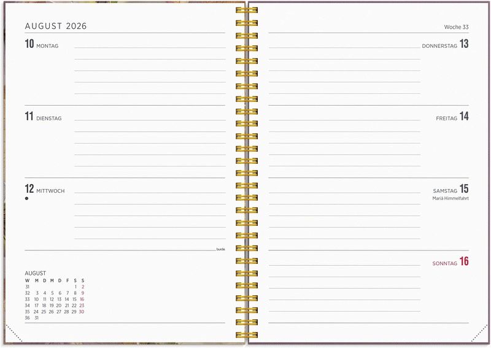
Task: Click date 19 in the mini calendar
Action: click(x=52, y=306)
